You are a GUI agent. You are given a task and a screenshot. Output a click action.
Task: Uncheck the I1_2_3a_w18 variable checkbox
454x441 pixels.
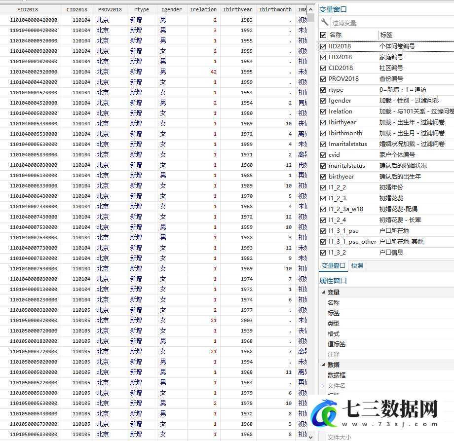[x=323, y=209]
